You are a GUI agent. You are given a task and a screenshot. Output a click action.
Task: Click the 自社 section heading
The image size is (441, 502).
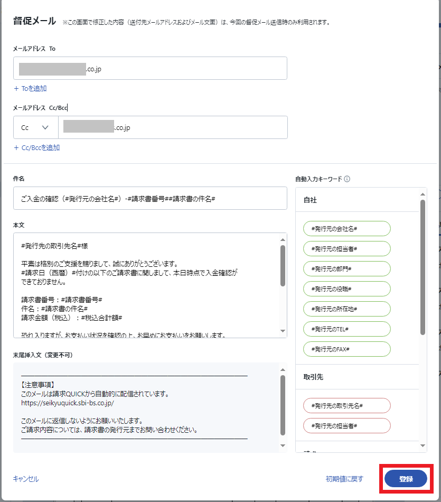[x=310, y=200]
